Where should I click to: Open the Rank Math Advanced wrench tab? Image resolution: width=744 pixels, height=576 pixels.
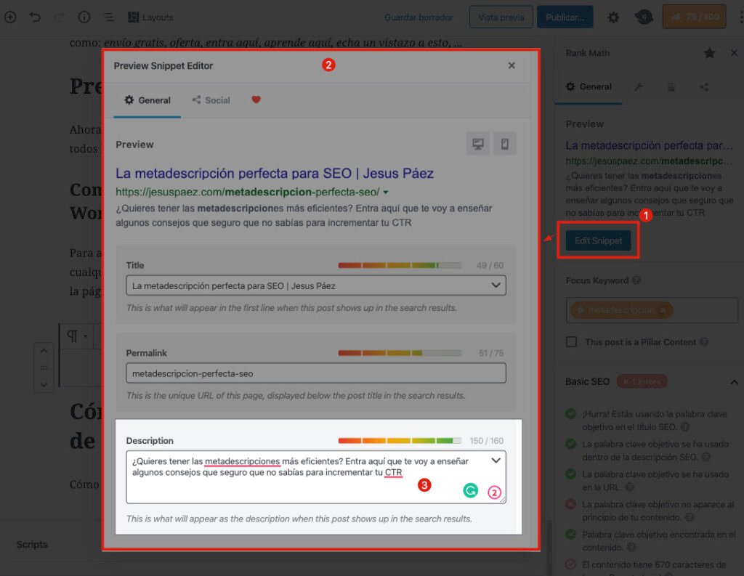pos(638,87)
